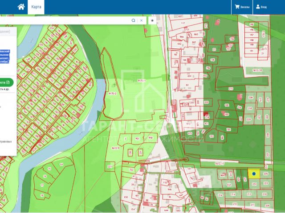This screenshot has height=213, width=285.
Task: Open Заказы orders cart
Action: (242, 7)
